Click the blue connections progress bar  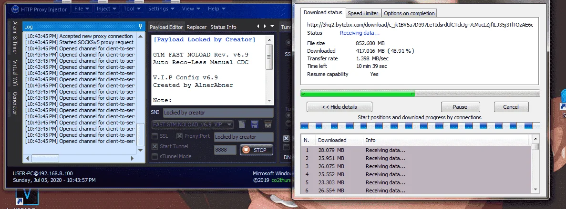pyautogui.click(x=420, y=125)
